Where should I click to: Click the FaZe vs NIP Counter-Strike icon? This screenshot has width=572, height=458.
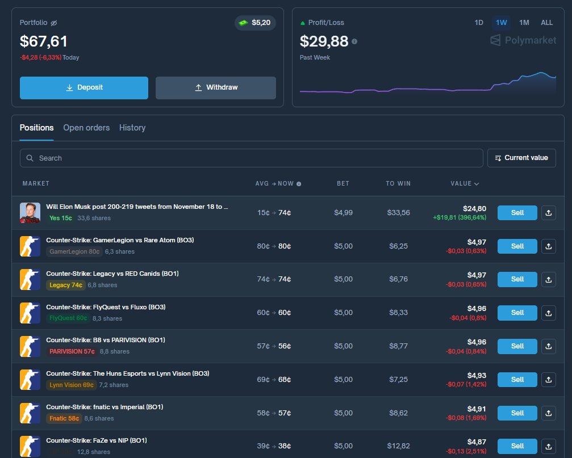30,446
